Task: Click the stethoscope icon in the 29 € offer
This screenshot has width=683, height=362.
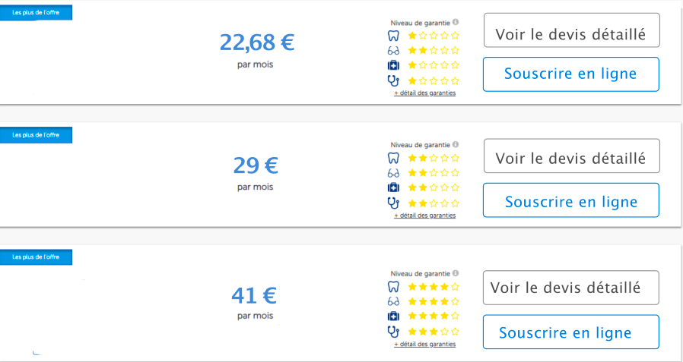Action: (x=393, y=203)
